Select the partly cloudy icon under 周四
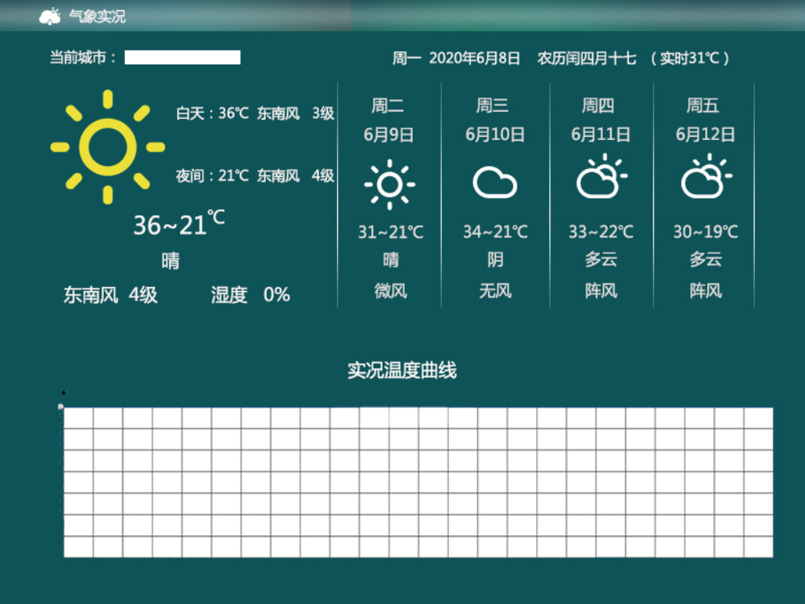805x604 pixels. tap(601, 179)
